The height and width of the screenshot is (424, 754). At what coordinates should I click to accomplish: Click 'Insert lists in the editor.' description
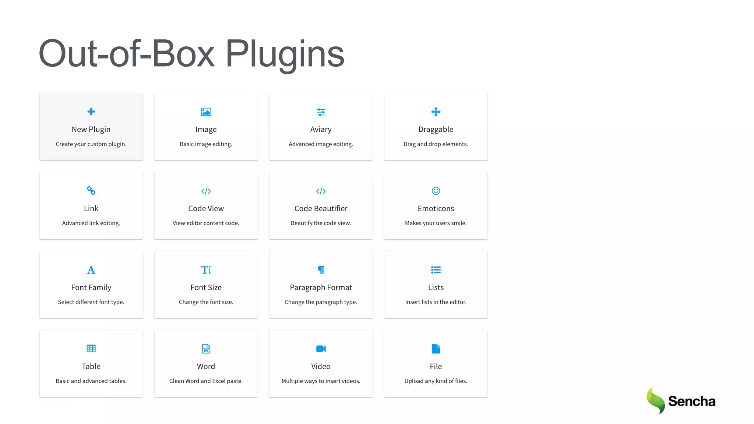[436, 302]
